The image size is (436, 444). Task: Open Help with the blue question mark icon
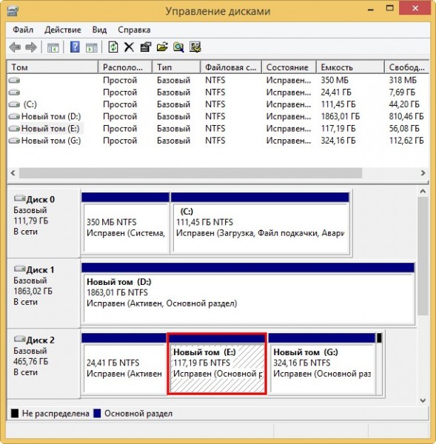point(75,47)
